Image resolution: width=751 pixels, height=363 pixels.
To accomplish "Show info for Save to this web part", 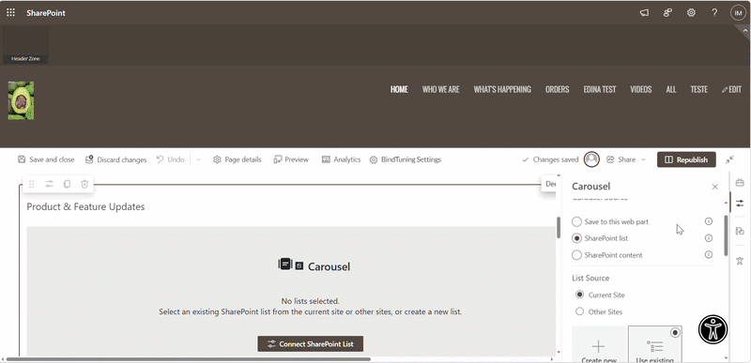I will tap(709, 221).
